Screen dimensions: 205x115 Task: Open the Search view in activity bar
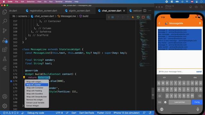[x=5, y=21]
